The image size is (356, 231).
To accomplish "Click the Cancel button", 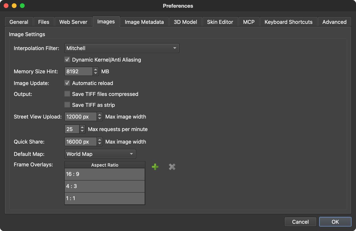I will tap(300, 222).
